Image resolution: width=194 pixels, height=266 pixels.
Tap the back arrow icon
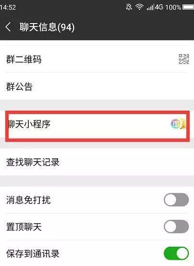[8, 27]
